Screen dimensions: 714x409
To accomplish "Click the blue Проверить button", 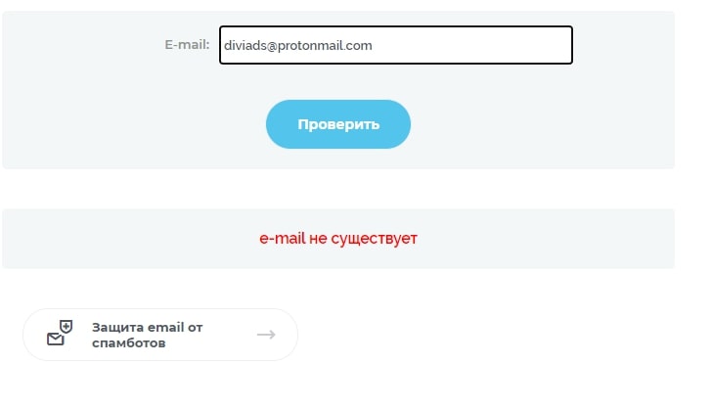I will click(x=338, y=124).
